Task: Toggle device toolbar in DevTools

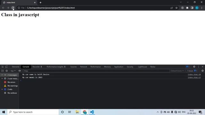Action: pos(6,67)
